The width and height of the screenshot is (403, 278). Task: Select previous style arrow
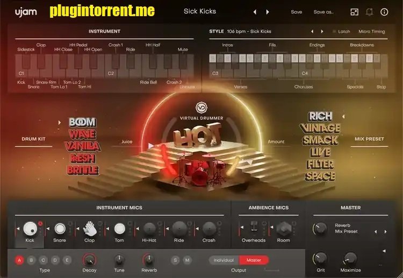coord(312,31)
